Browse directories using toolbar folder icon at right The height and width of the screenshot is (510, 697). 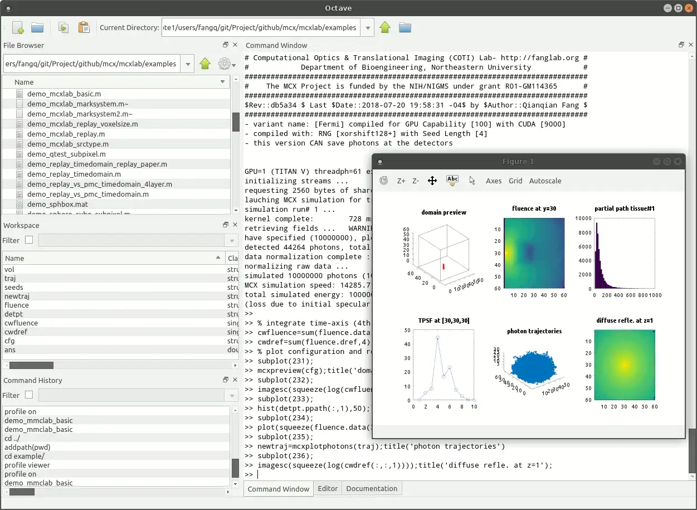pyautogui.click(x=405, y=27)
